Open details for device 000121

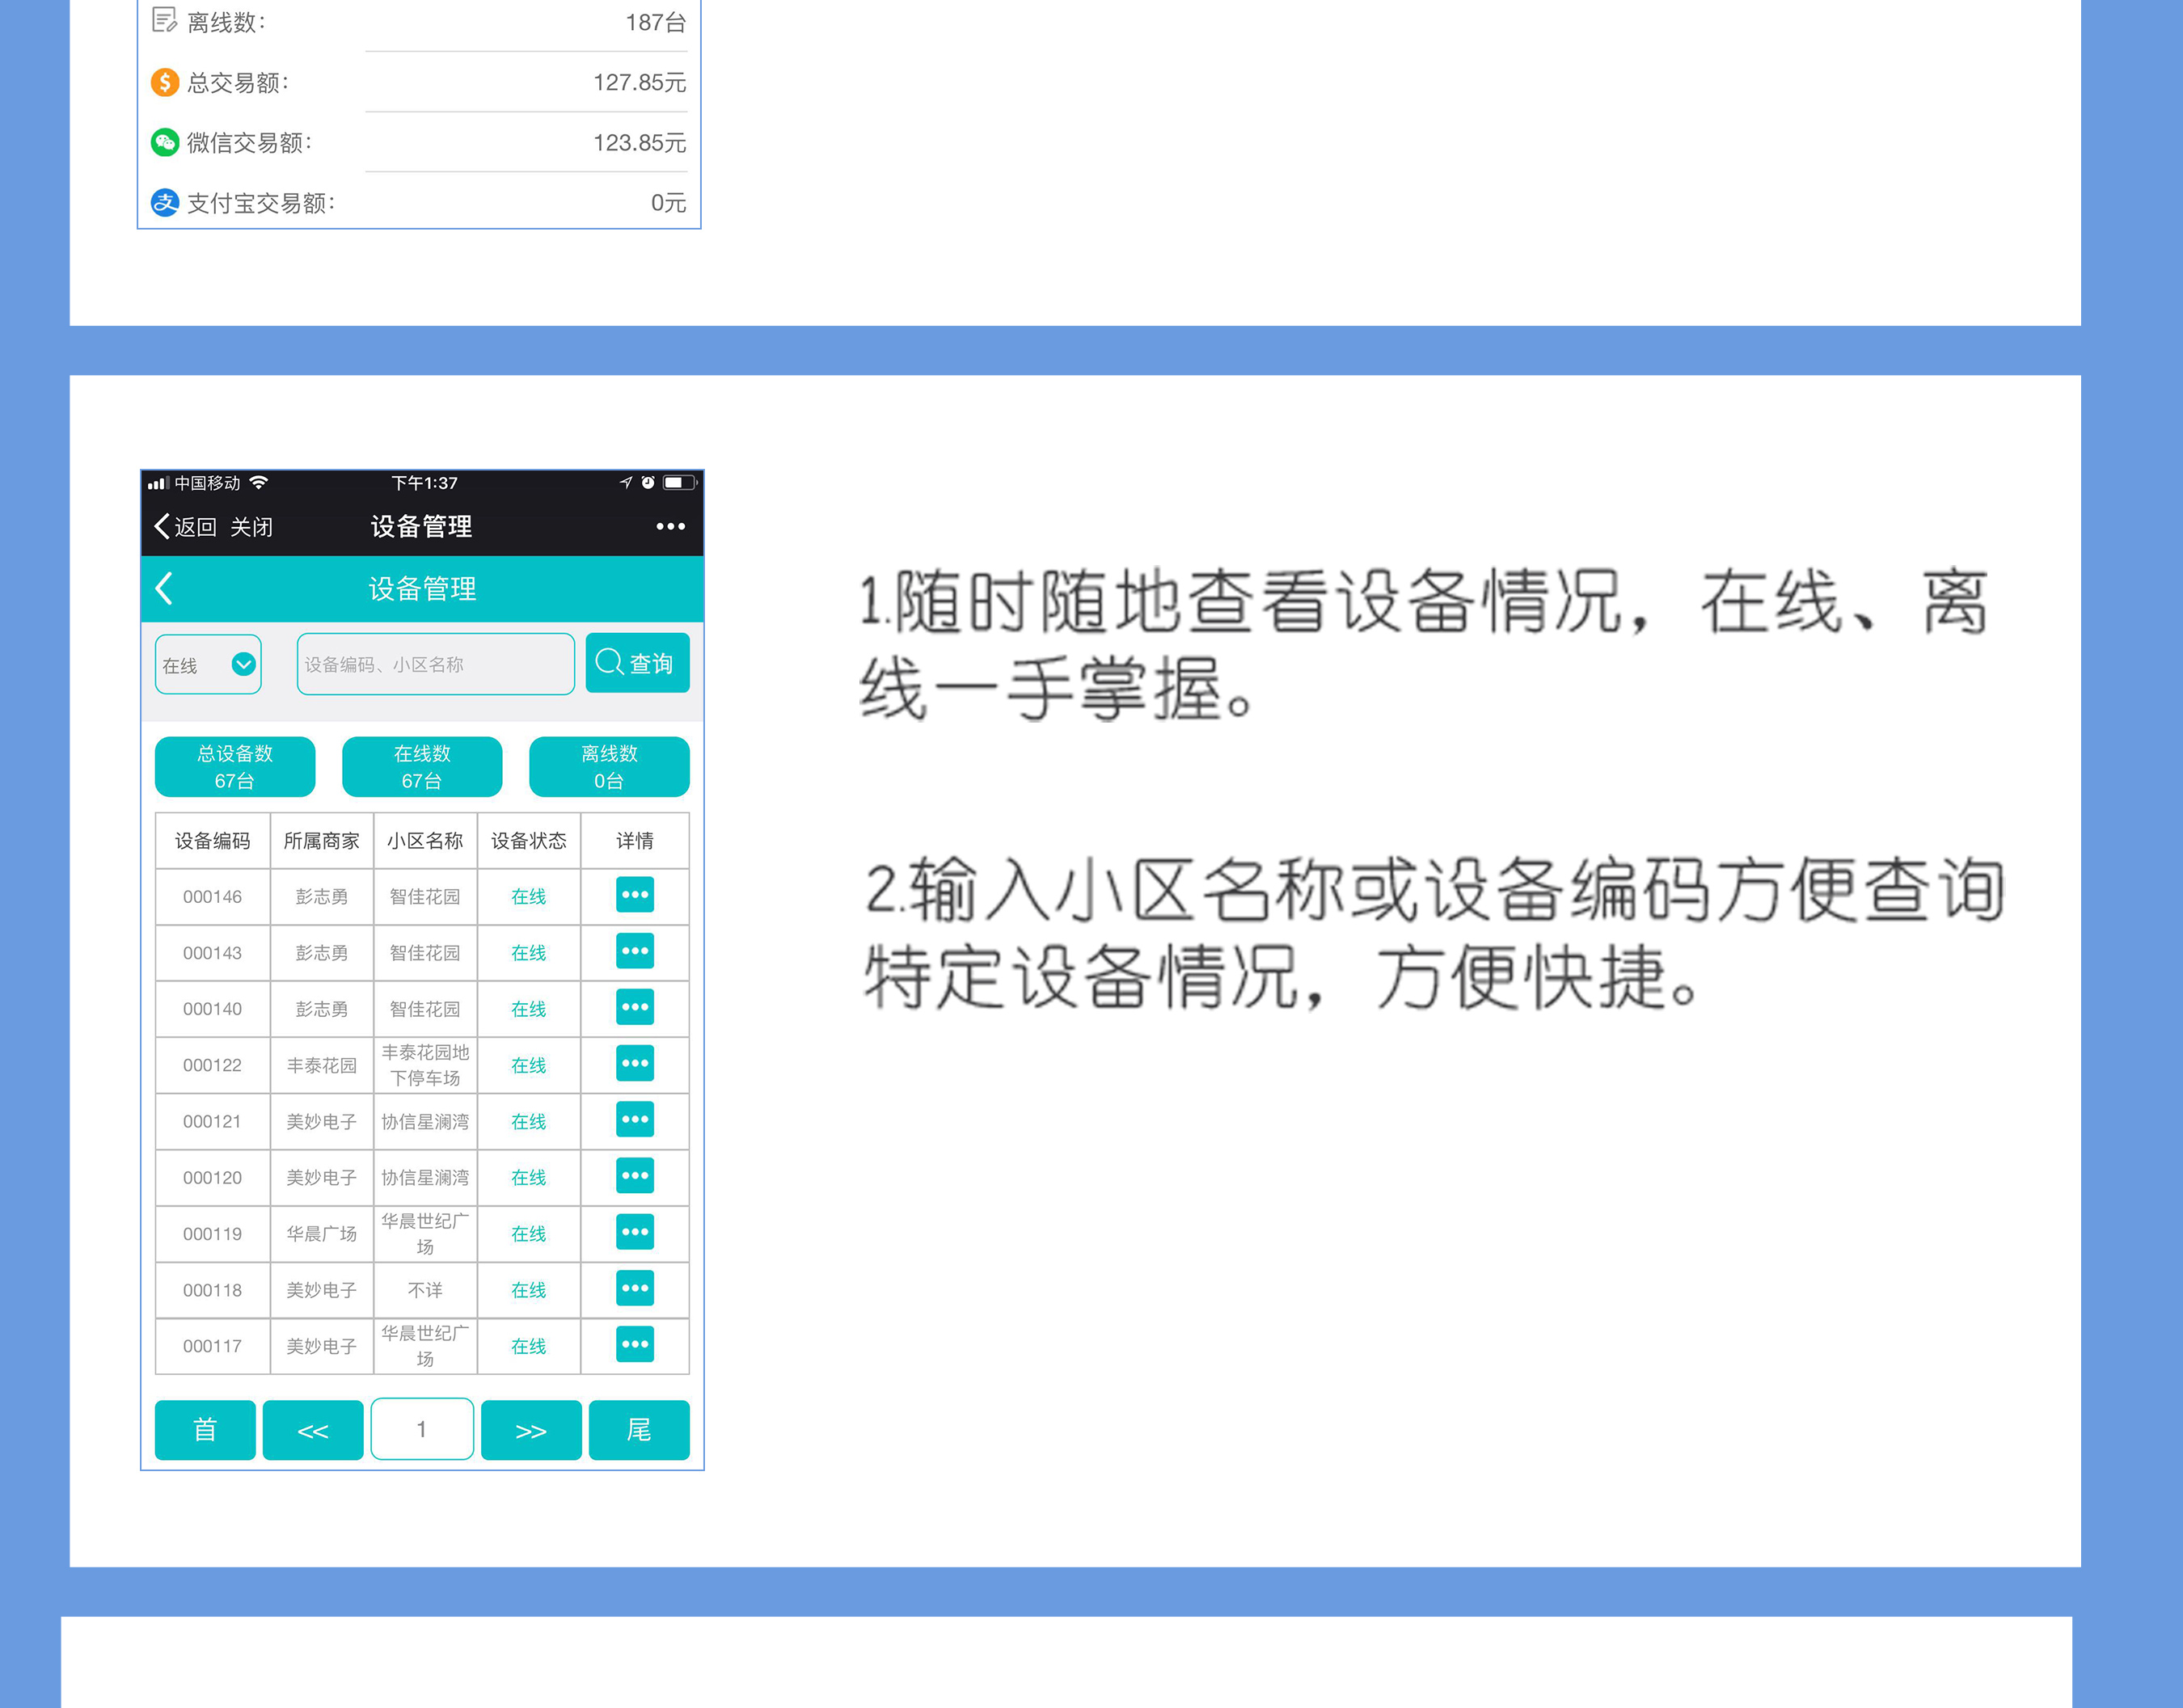pyautogui.click(x=634, y=1119)
